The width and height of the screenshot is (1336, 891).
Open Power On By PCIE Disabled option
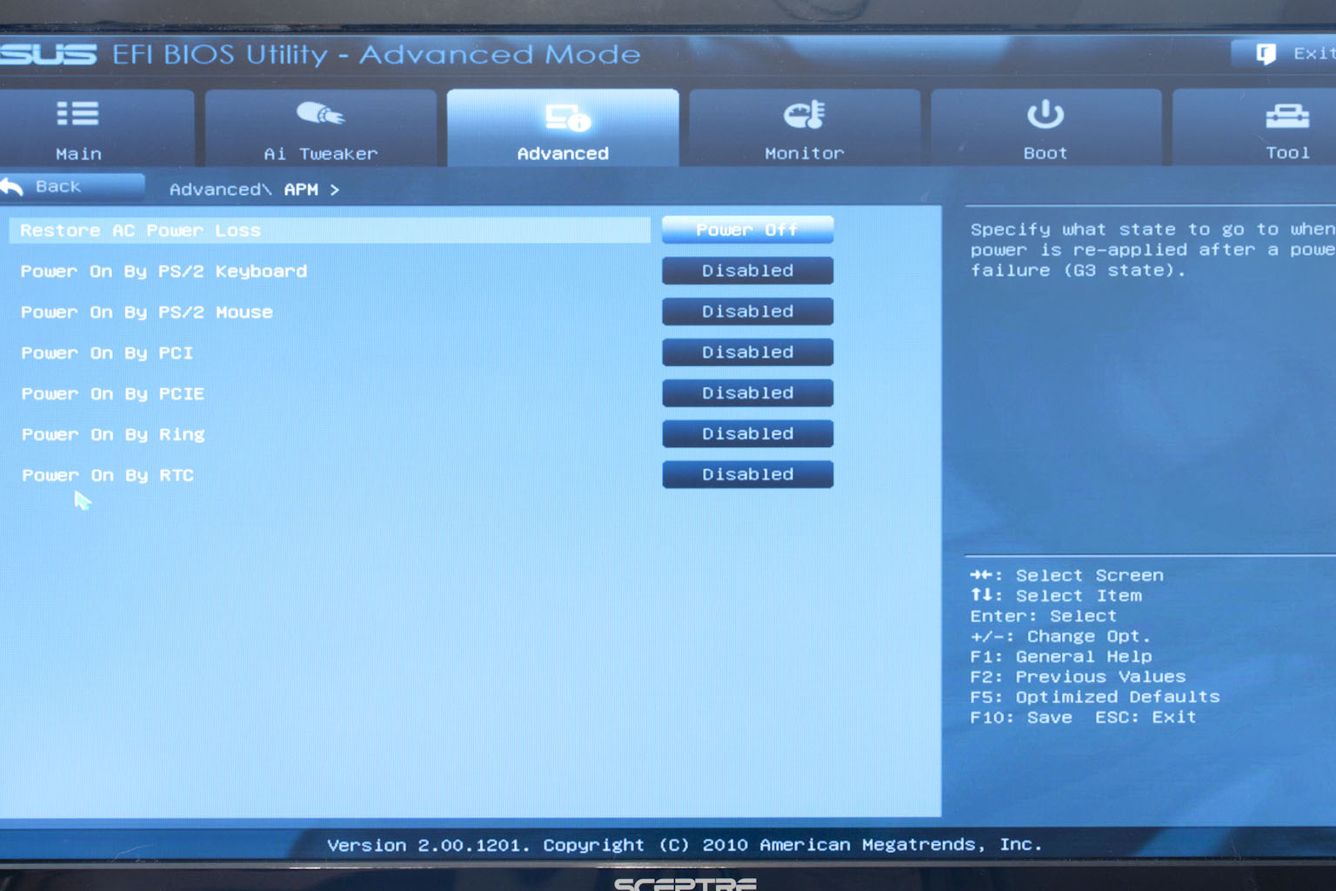748,393
